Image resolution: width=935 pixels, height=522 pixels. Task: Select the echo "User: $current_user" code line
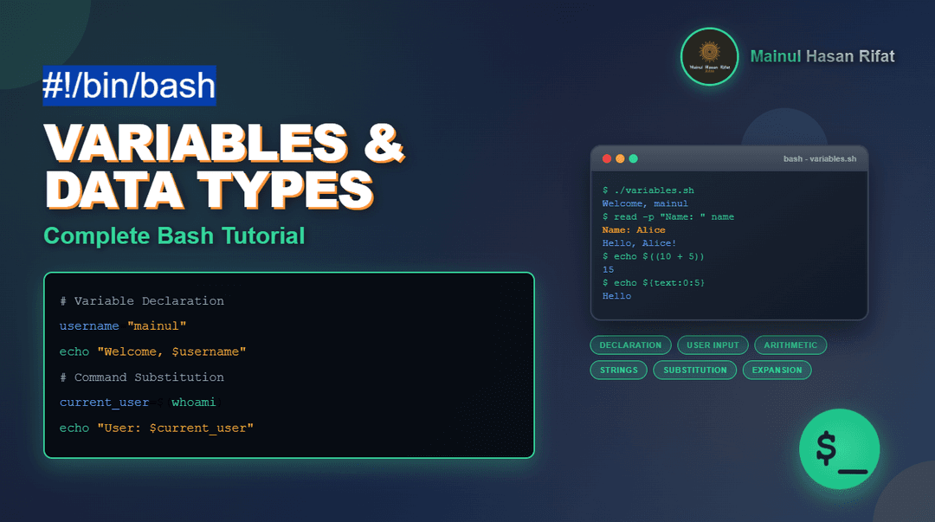pyautogui.click(x=156, y=428)
